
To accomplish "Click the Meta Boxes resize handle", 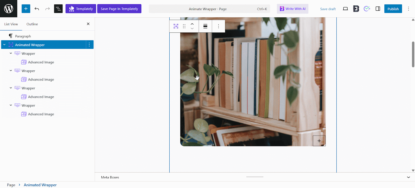I will [x=255, y=177].
